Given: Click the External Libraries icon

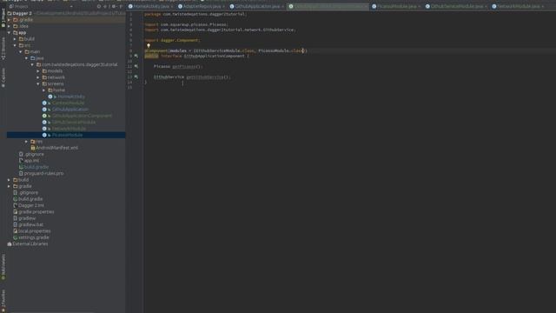Looking at the screenshot, I should coord(10,243).
